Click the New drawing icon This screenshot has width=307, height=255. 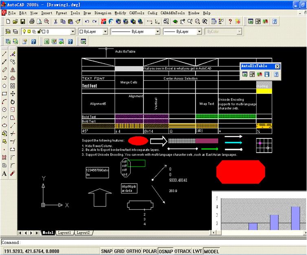pyautogui.click(x=8, y=21)
